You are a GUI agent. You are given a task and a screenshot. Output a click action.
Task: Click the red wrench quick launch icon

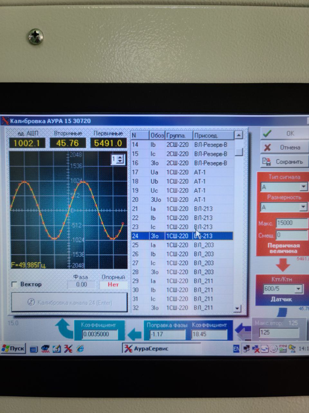[68, 348]
